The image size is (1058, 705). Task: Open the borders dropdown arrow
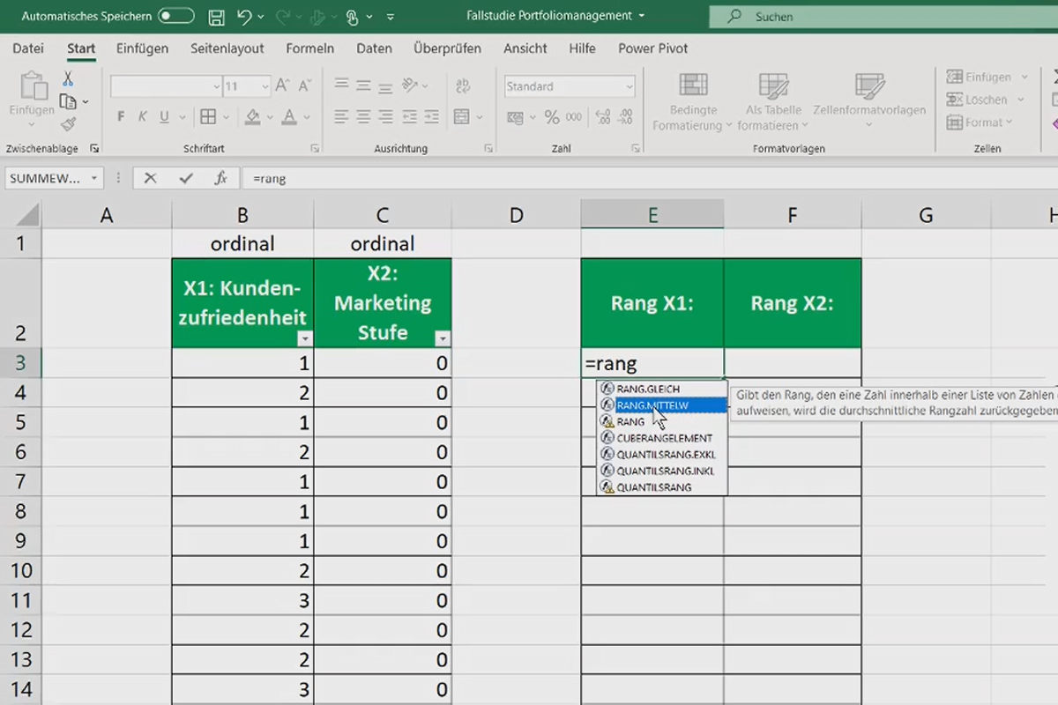[225, 116]
